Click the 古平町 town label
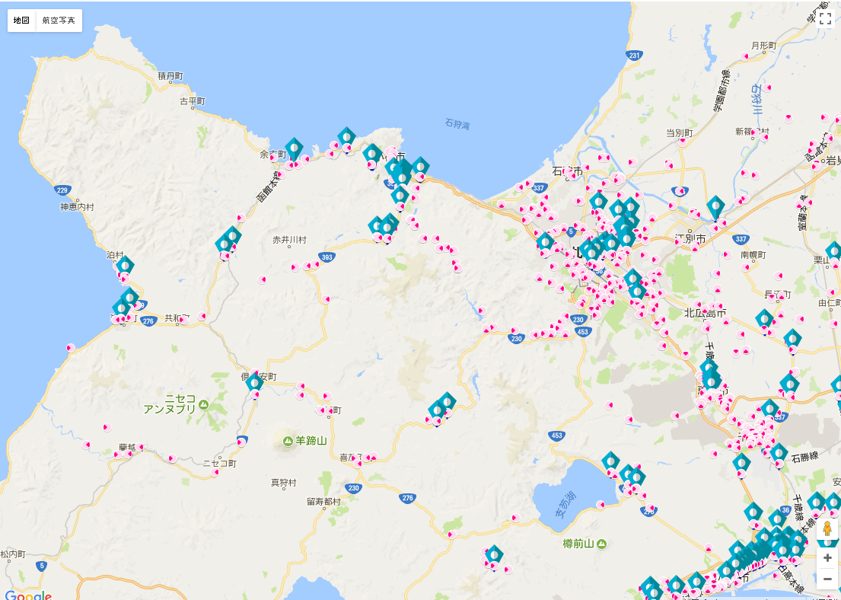The width and height of the screenshot is (841, 600). (x=193, y=101)
